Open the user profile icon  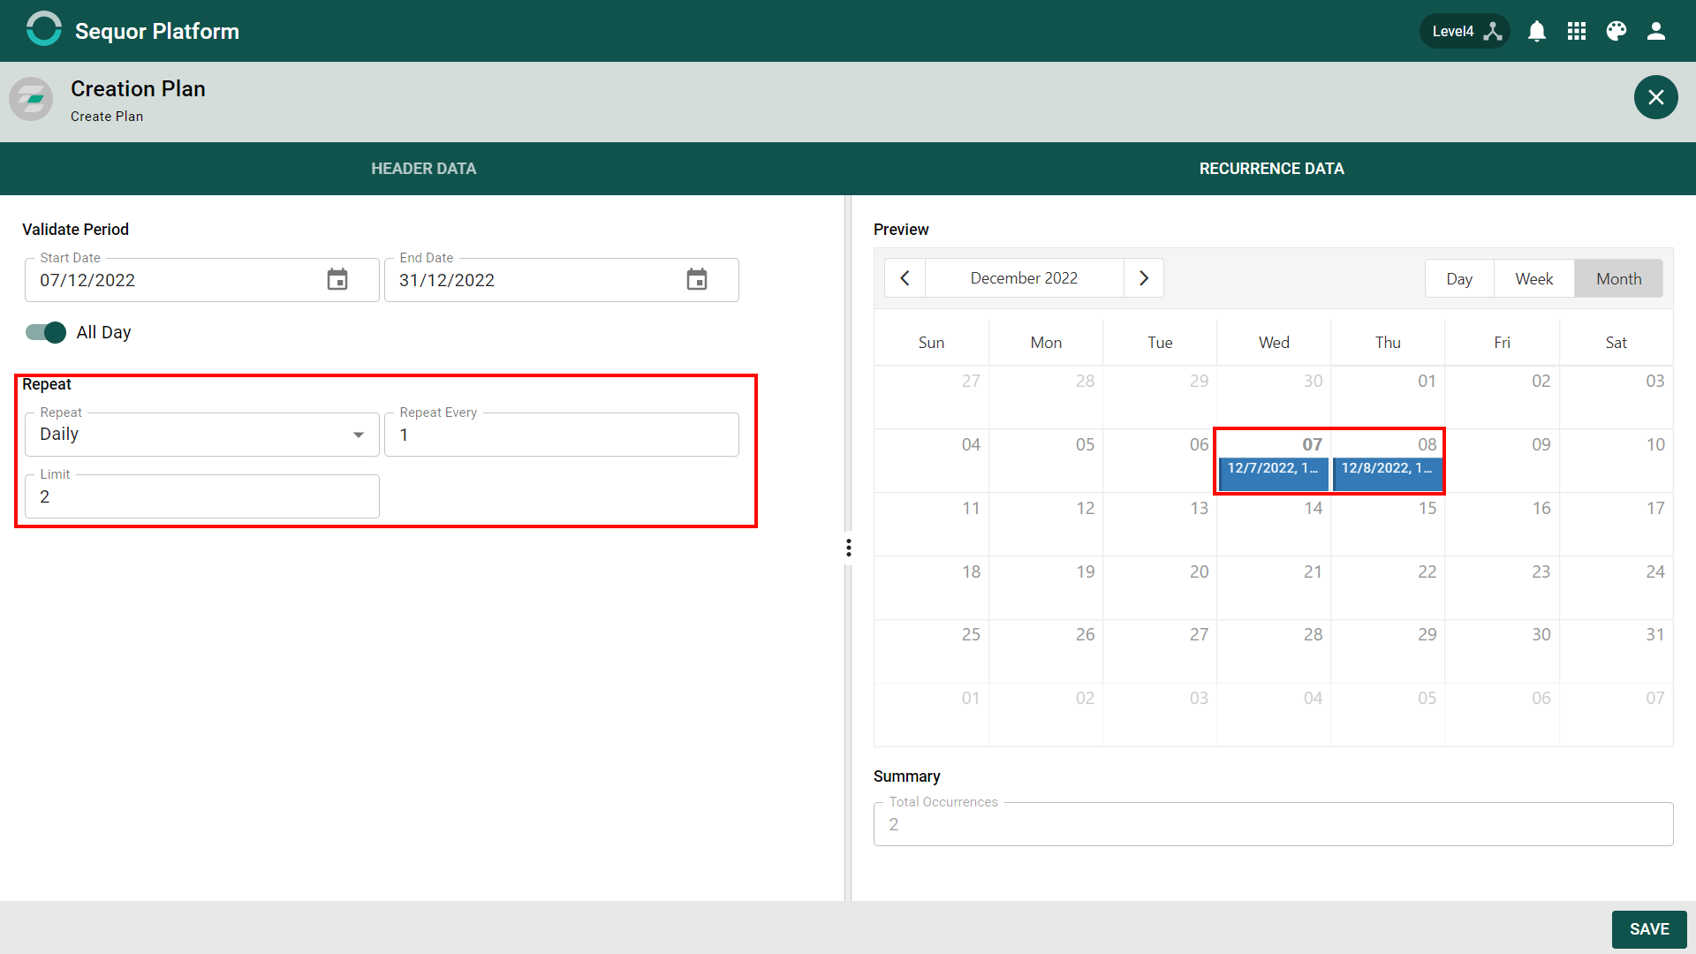coord(1656,31)
